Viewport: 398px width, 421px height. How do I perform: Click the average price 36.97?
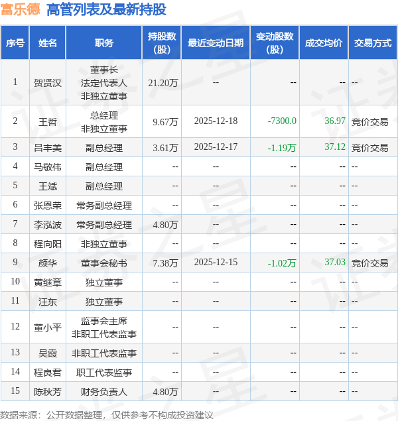[335, 121]
